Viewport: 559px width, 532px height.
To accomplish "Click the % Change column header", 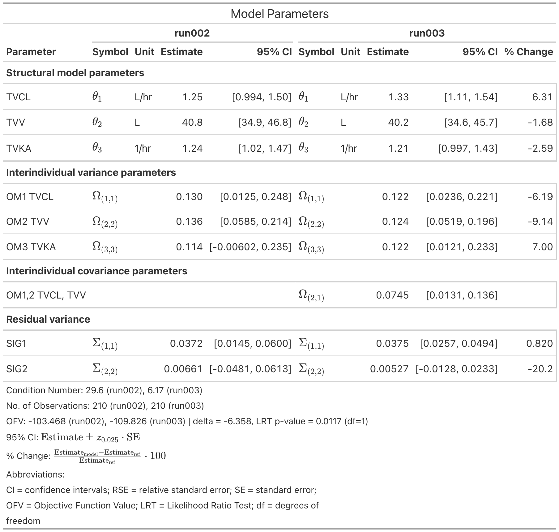I will coord(528,52).
